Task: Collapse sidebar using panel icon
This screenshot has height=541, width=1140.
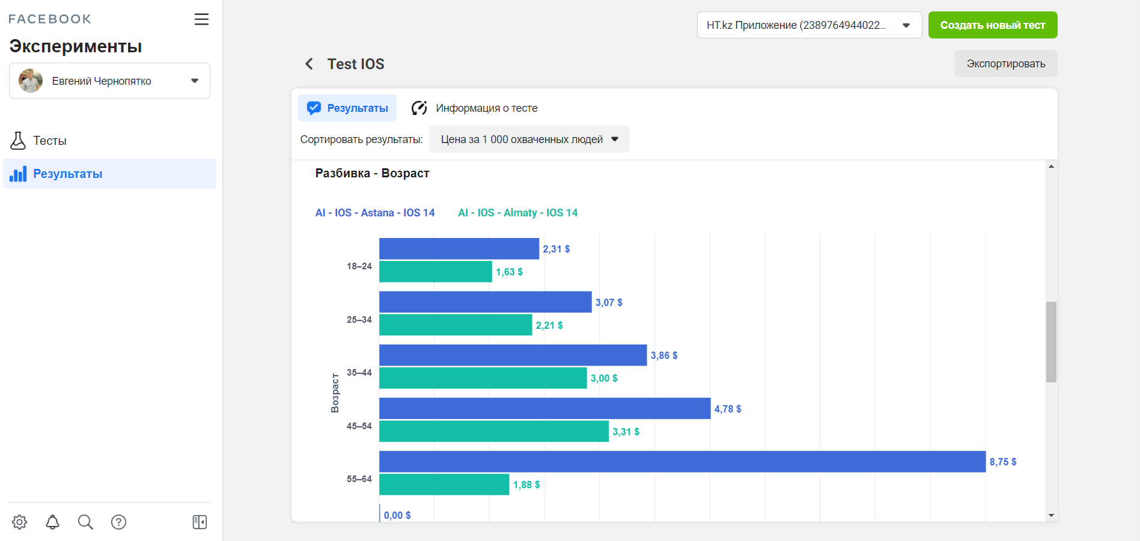Action: click(x=200, y=522)
